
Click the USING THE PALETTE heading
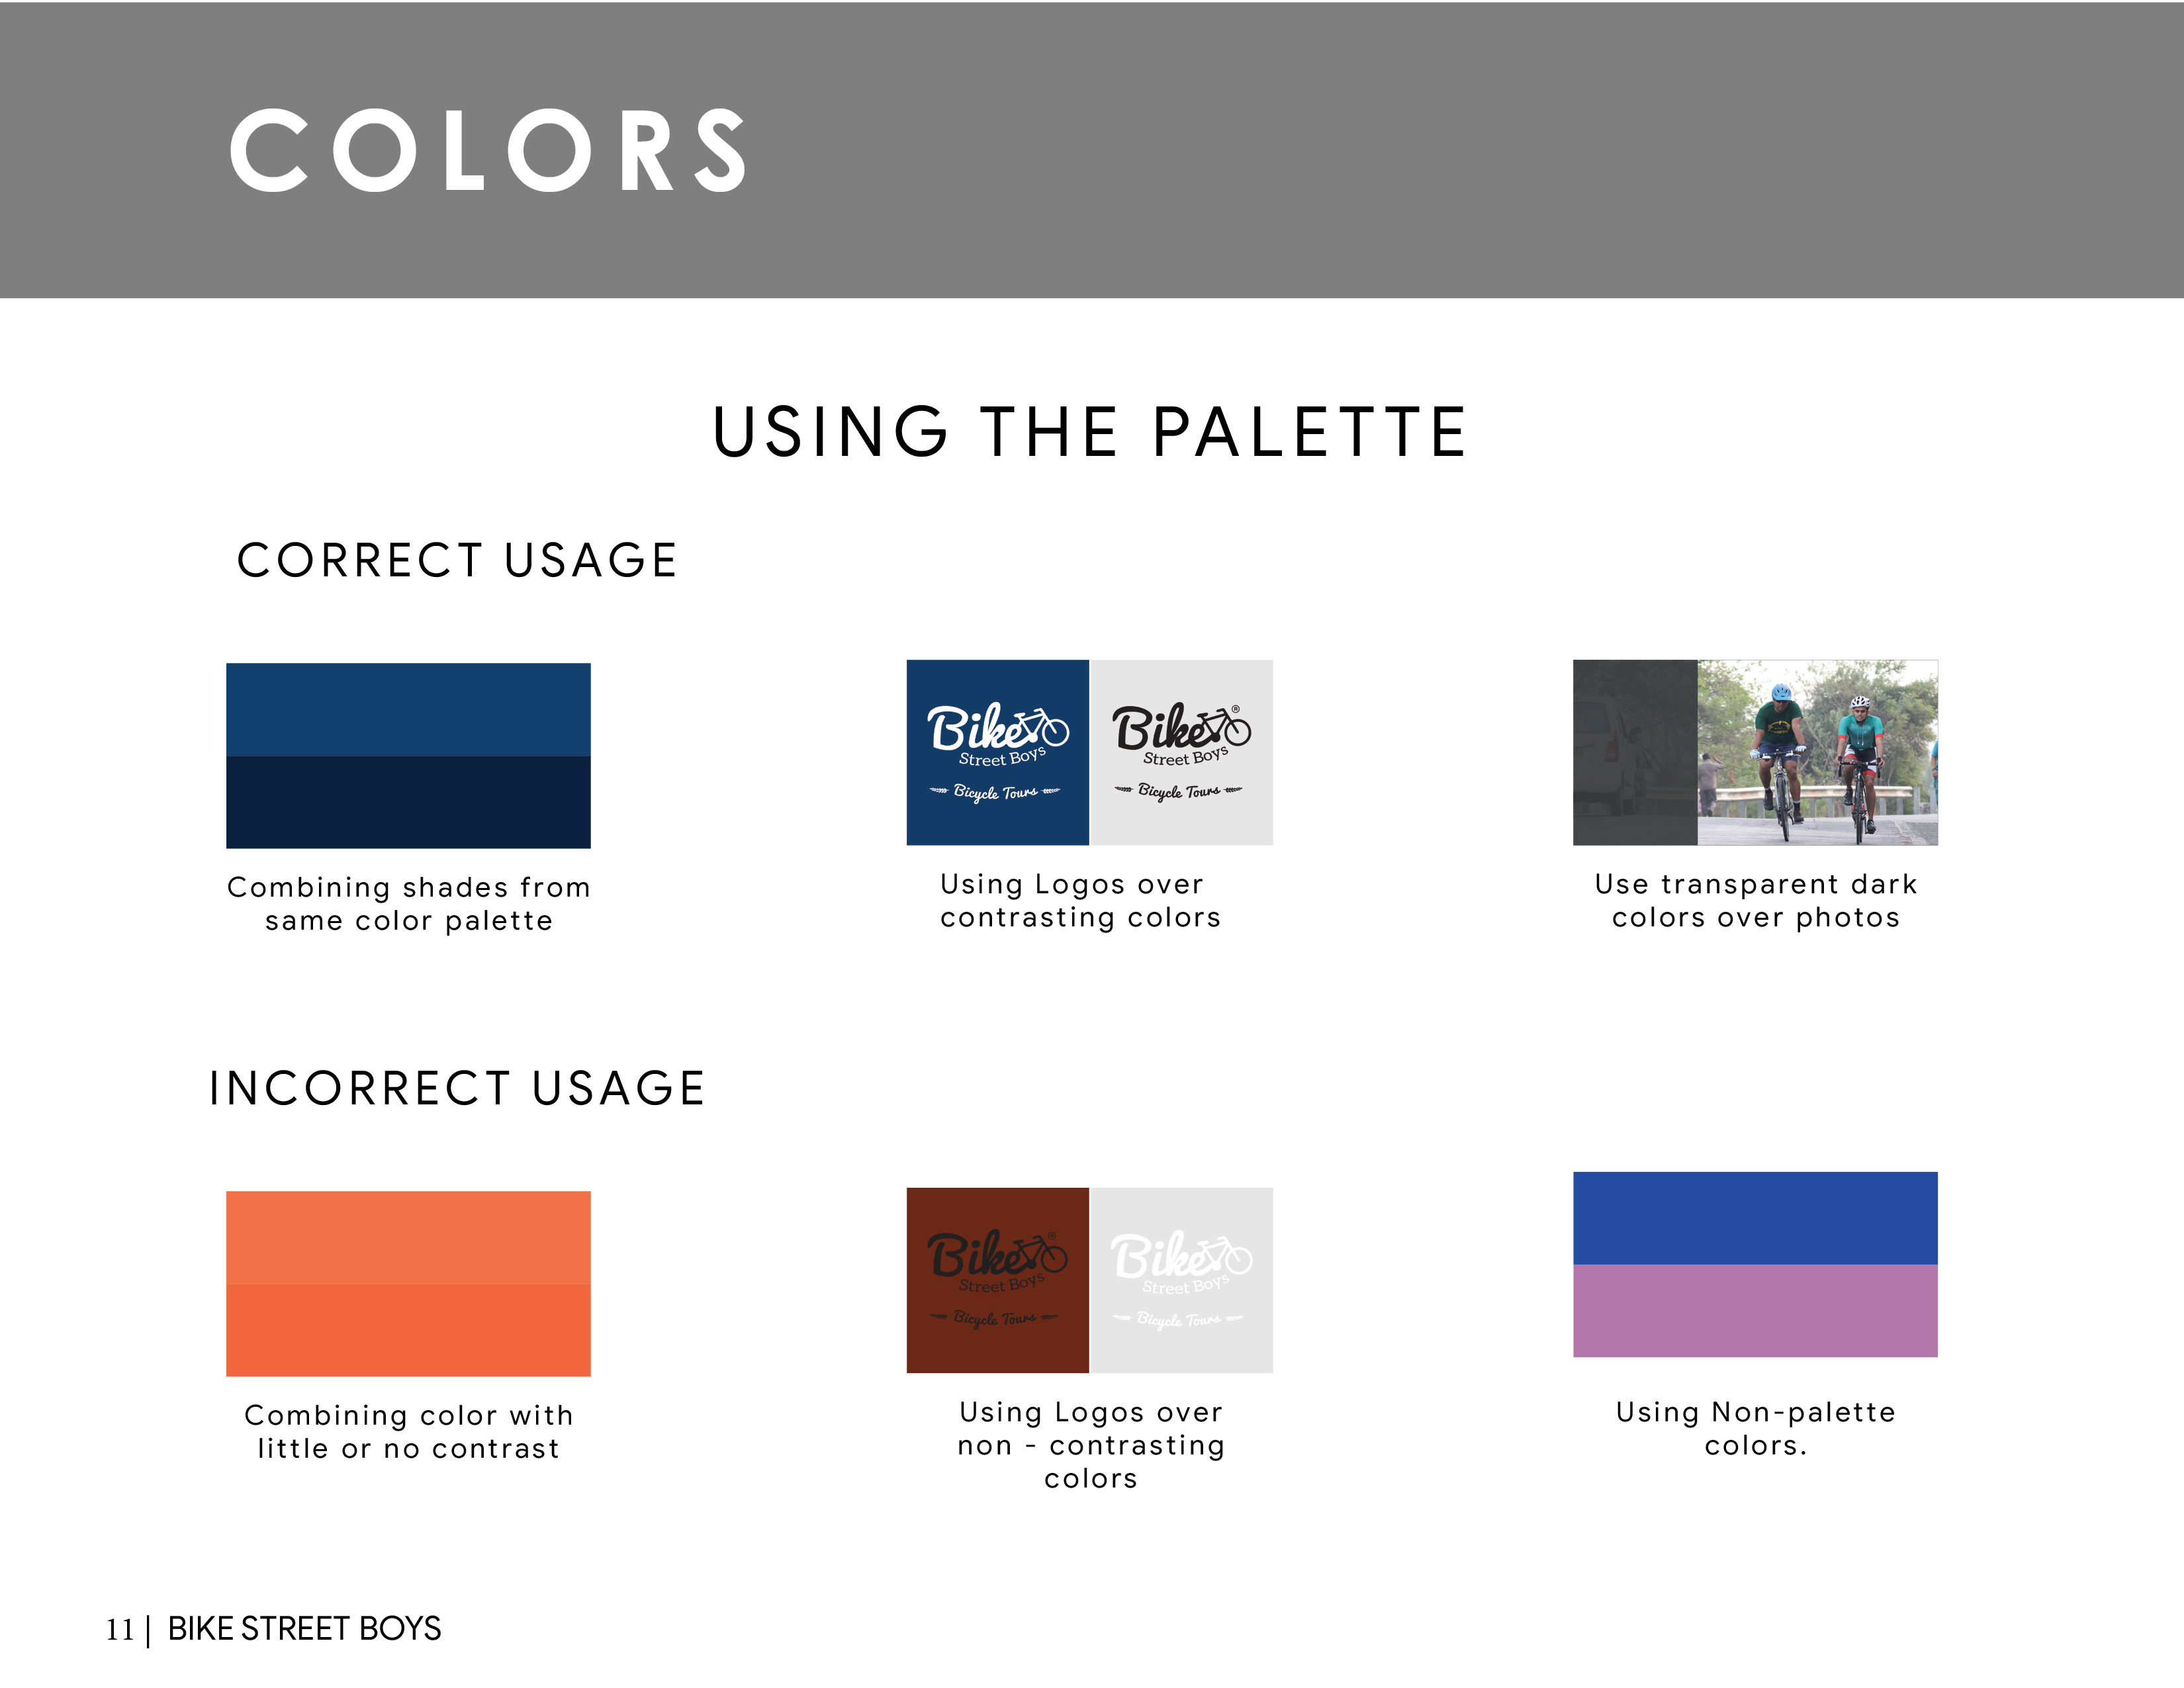(x=1090, y=432)
